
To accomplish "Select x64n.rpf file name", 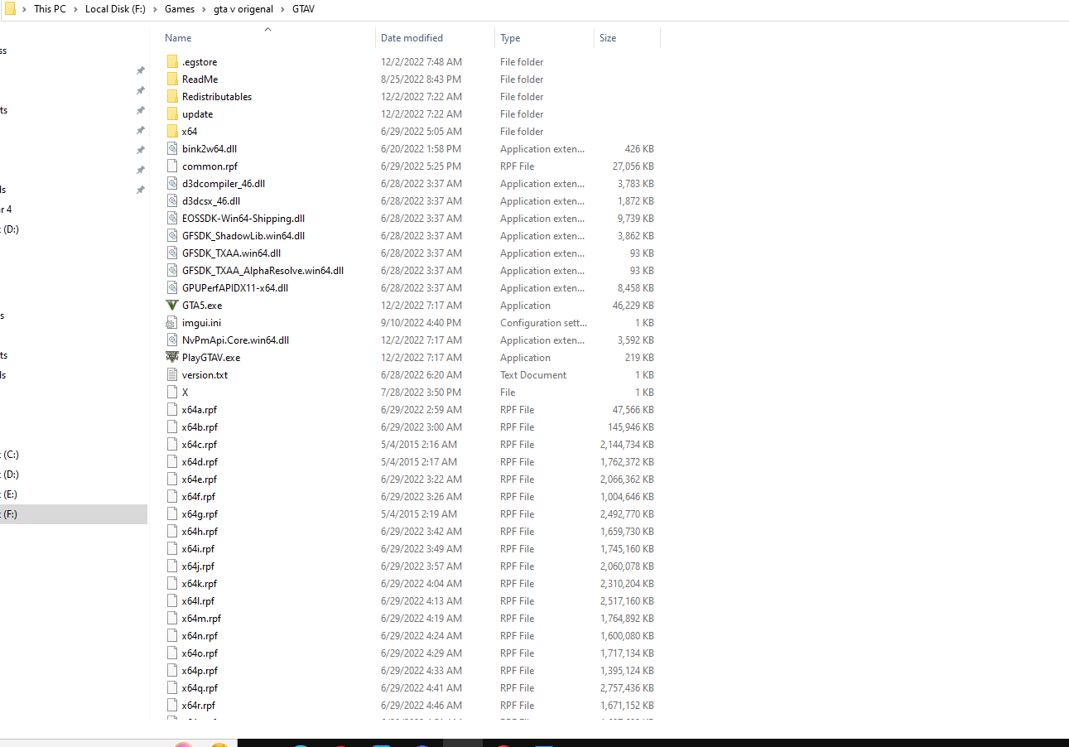I will pyautogui.click(x=200, y=635).
